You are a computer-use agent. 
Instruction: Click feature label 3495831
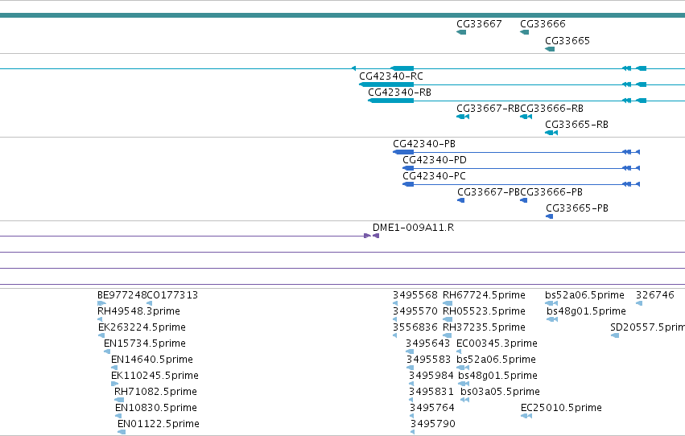point(431,393)
